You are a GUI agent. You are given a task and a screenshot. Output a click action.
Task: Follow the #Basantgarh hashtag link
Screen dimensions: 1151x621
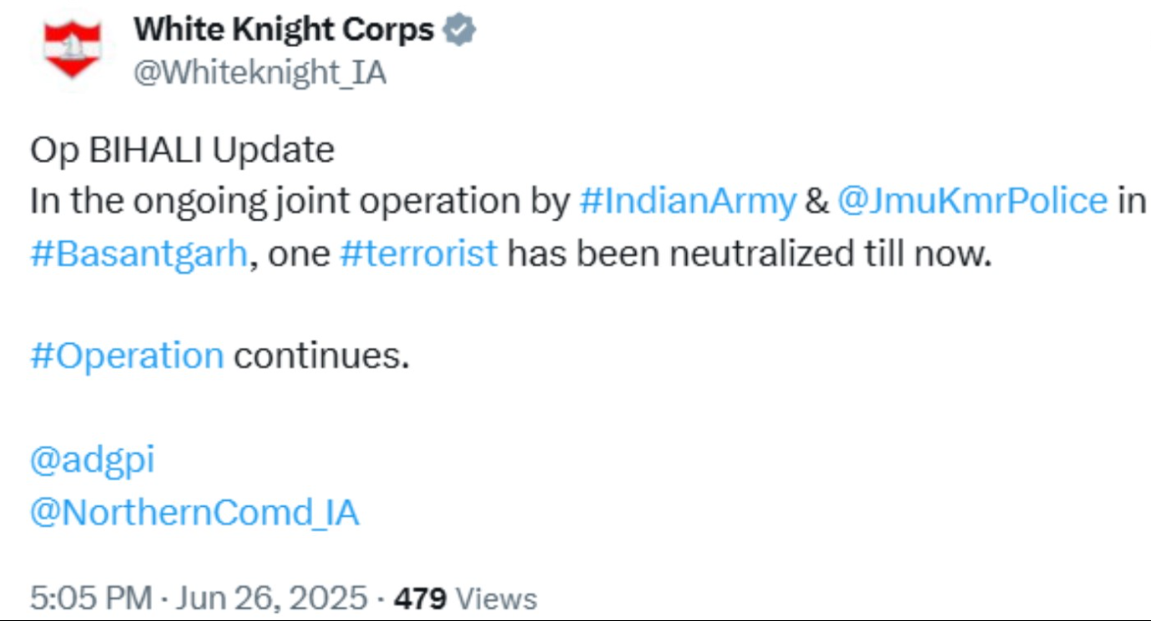(139, 254)
